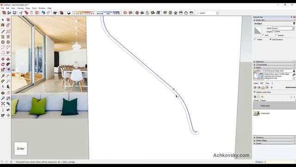
Task: Select the Line pencil tool
Action: [x=3, y=32]
